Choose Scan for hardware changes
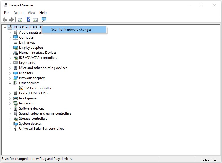 (74, 30)
